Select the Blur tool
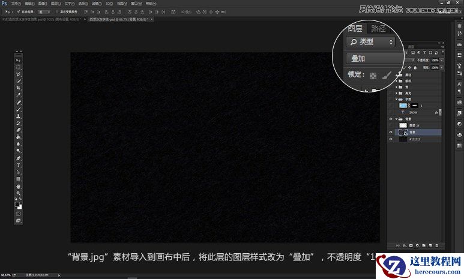The image size is (464, 279). tap(19, 144)
